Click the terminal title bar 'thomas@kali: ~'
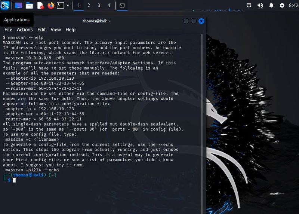This screenshot has width=299, height=214. point(96,21)
